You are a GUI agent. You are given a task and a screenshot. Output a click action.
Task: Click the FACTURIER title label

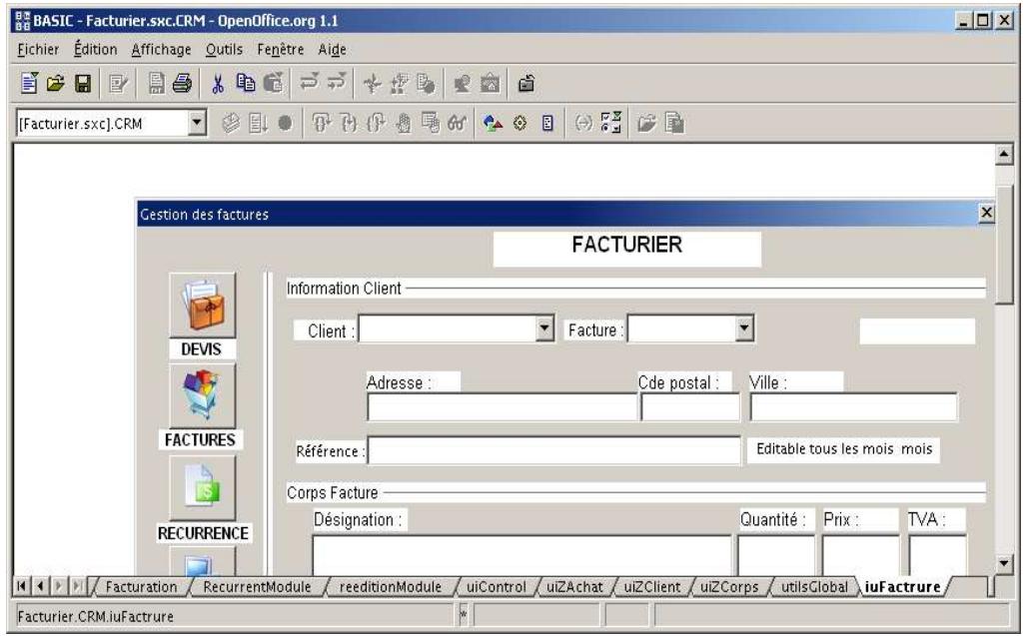point(627,249)
